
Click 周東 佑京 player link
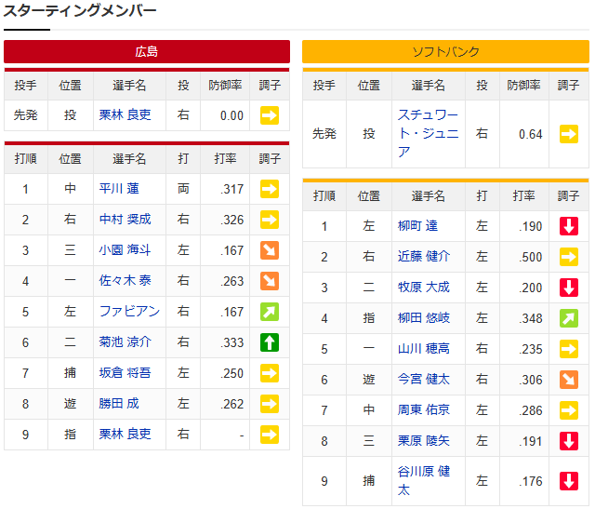tap(424, 410)
